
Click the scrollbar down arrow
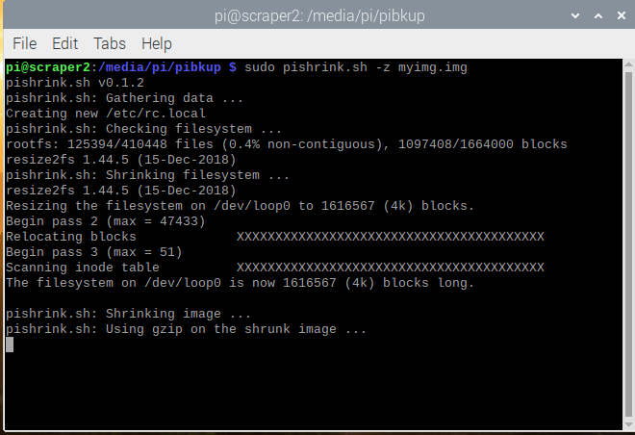[629, 424]
